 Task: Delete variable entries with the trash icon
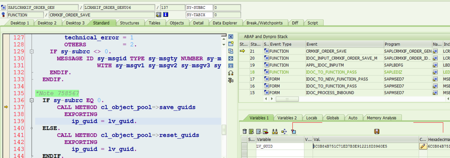pos(244,131)
